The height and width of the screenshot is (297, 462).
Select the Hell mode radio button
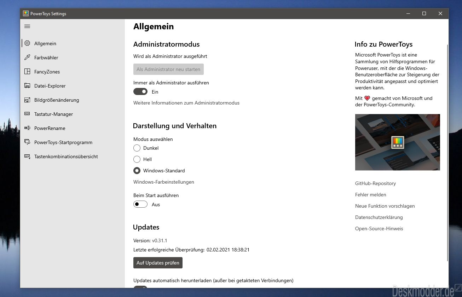click(137, 159)
